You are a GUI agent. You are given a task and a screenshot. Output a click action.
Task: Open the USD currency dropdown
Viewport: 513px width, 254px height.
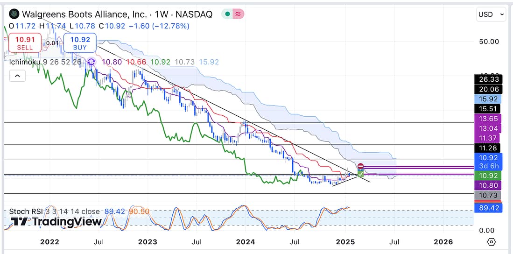point(491,14)
